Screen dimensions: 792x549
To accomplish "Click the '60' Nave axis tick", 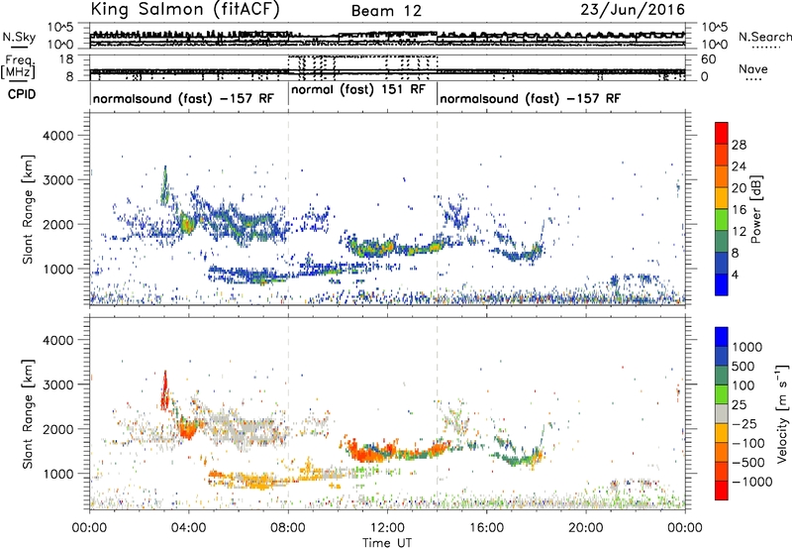I will point(708,59).
